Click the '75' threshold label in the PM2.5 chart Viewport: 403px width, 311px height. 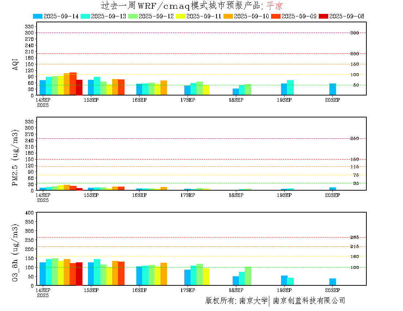click(x=356, y=175)
